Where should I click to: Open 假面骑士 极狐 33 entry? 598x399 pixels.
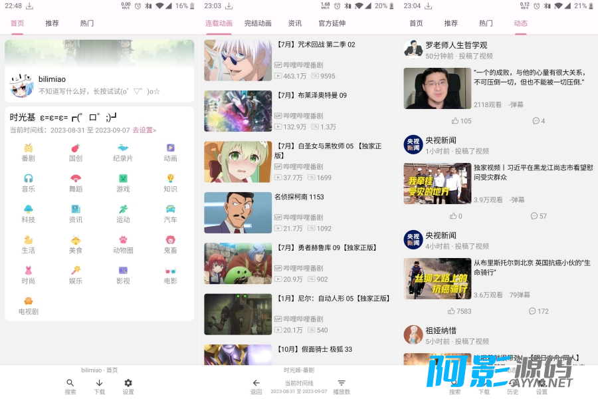(x=298, y=354)
